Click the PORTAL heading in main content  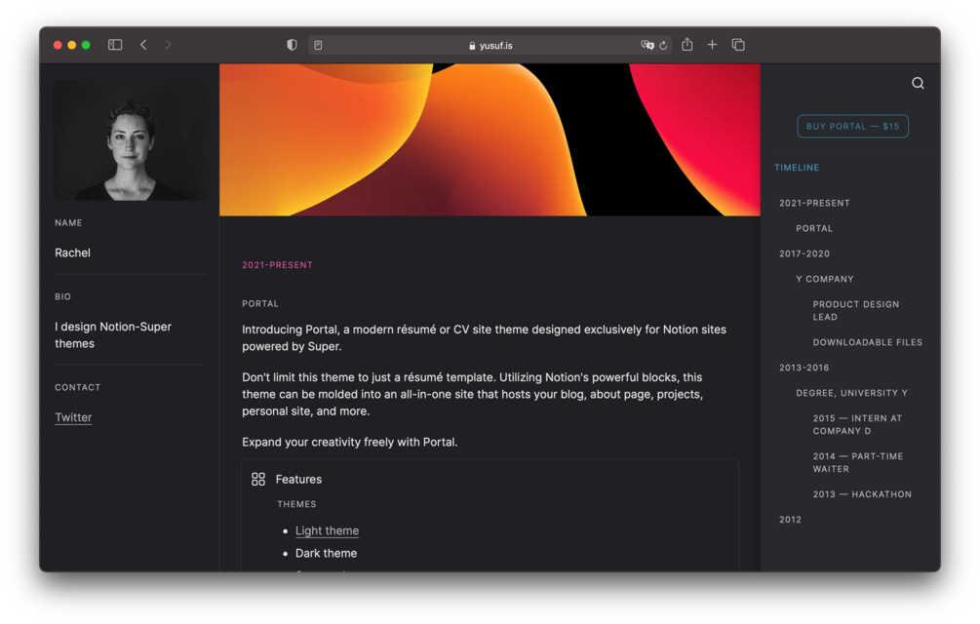coord(260,303)
